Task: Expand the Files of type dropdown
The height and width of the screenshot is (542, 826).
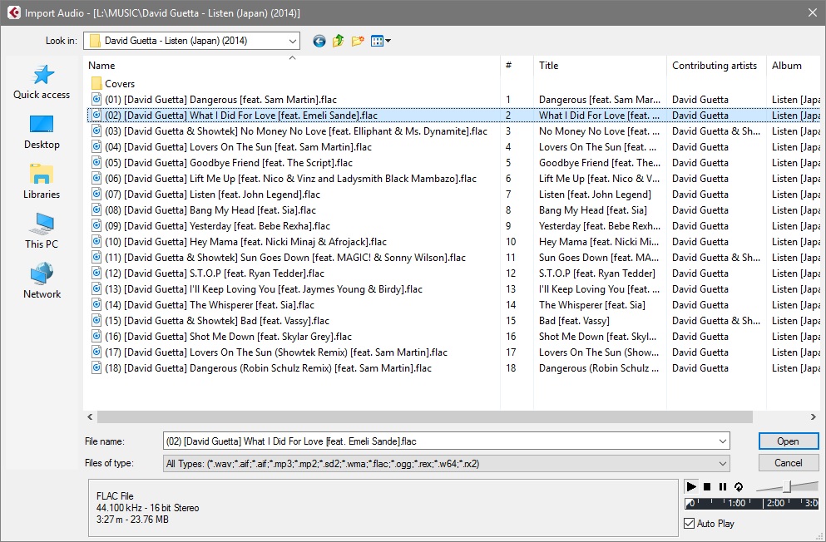Action: (x=723, y=464)
